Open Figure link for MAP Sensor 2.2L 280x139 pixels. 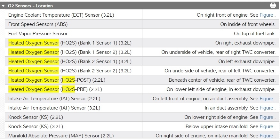click(x=266, y=136)
